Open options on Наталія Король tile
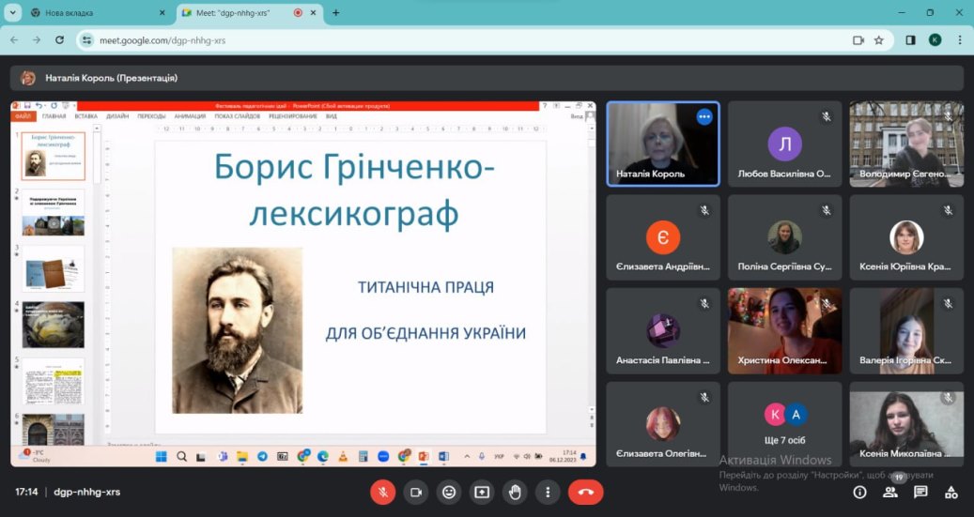 (x=703, y=116)
